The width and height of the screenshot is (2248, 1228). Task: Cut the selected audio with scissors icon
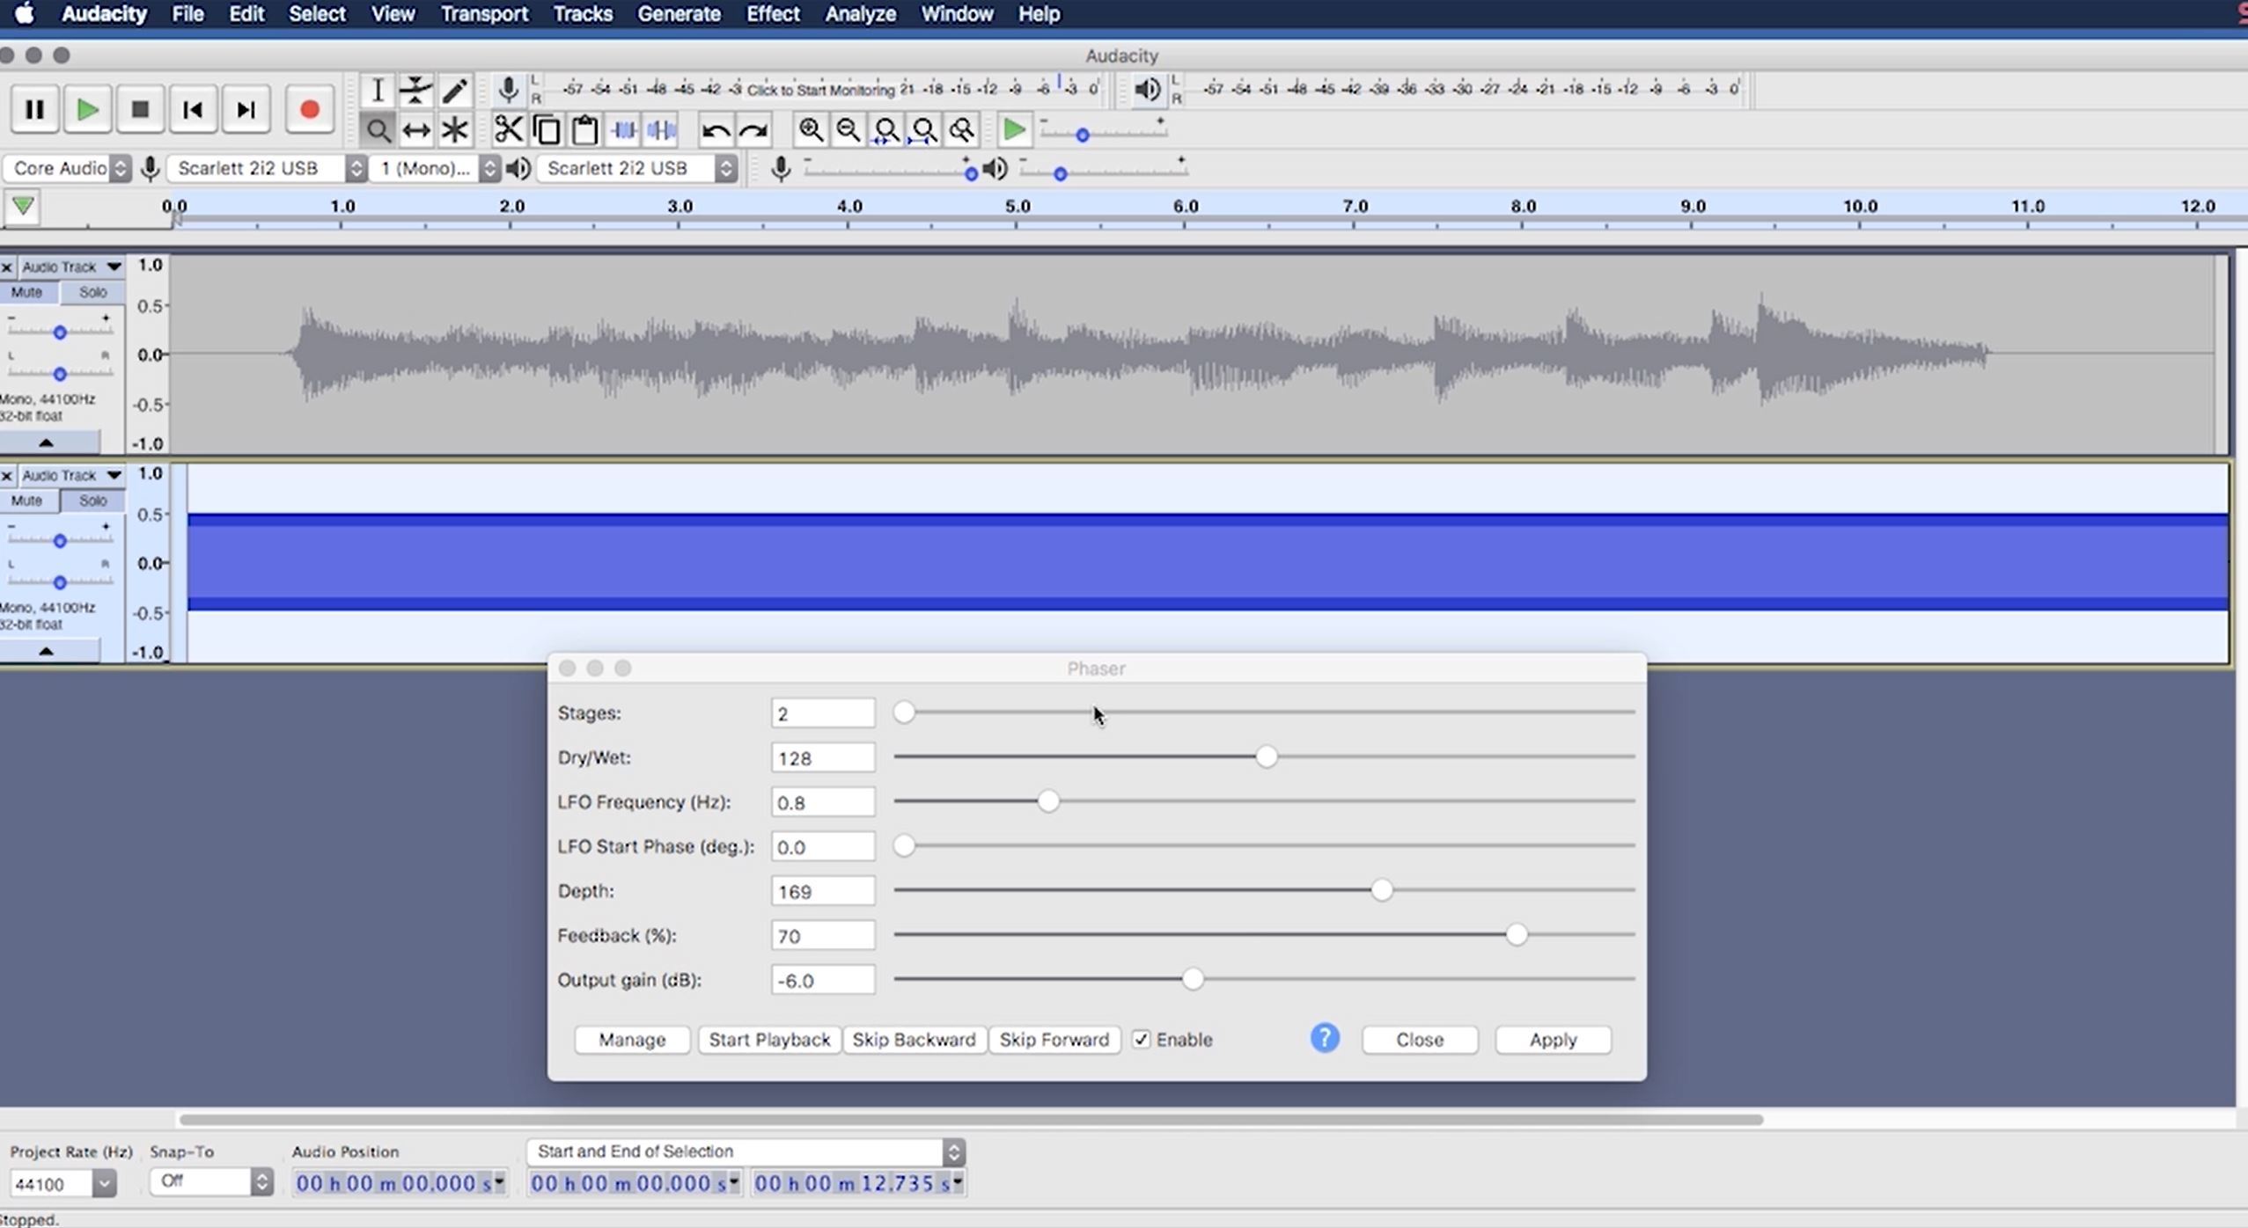[x=509, y=128]
